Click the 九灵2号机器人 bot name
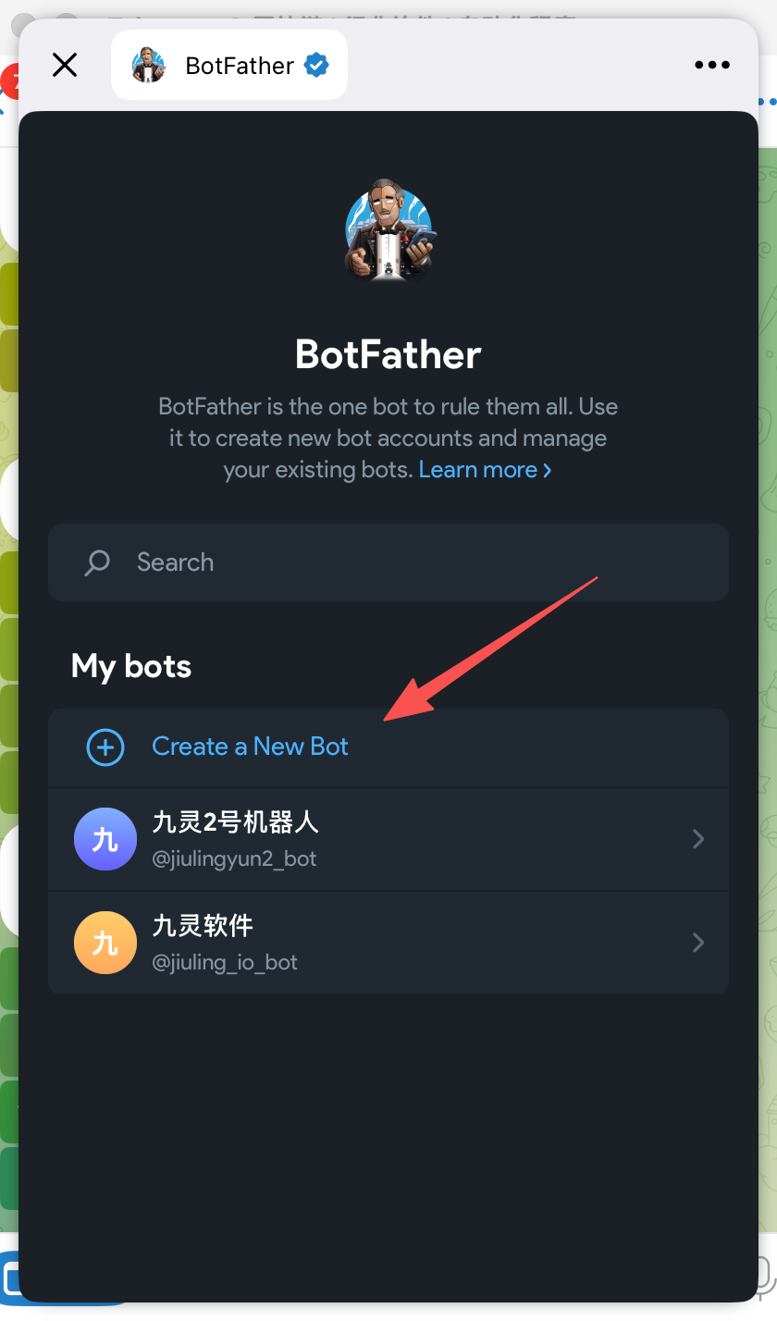This screenshot has width=777, height=1321. pos(237,822)
